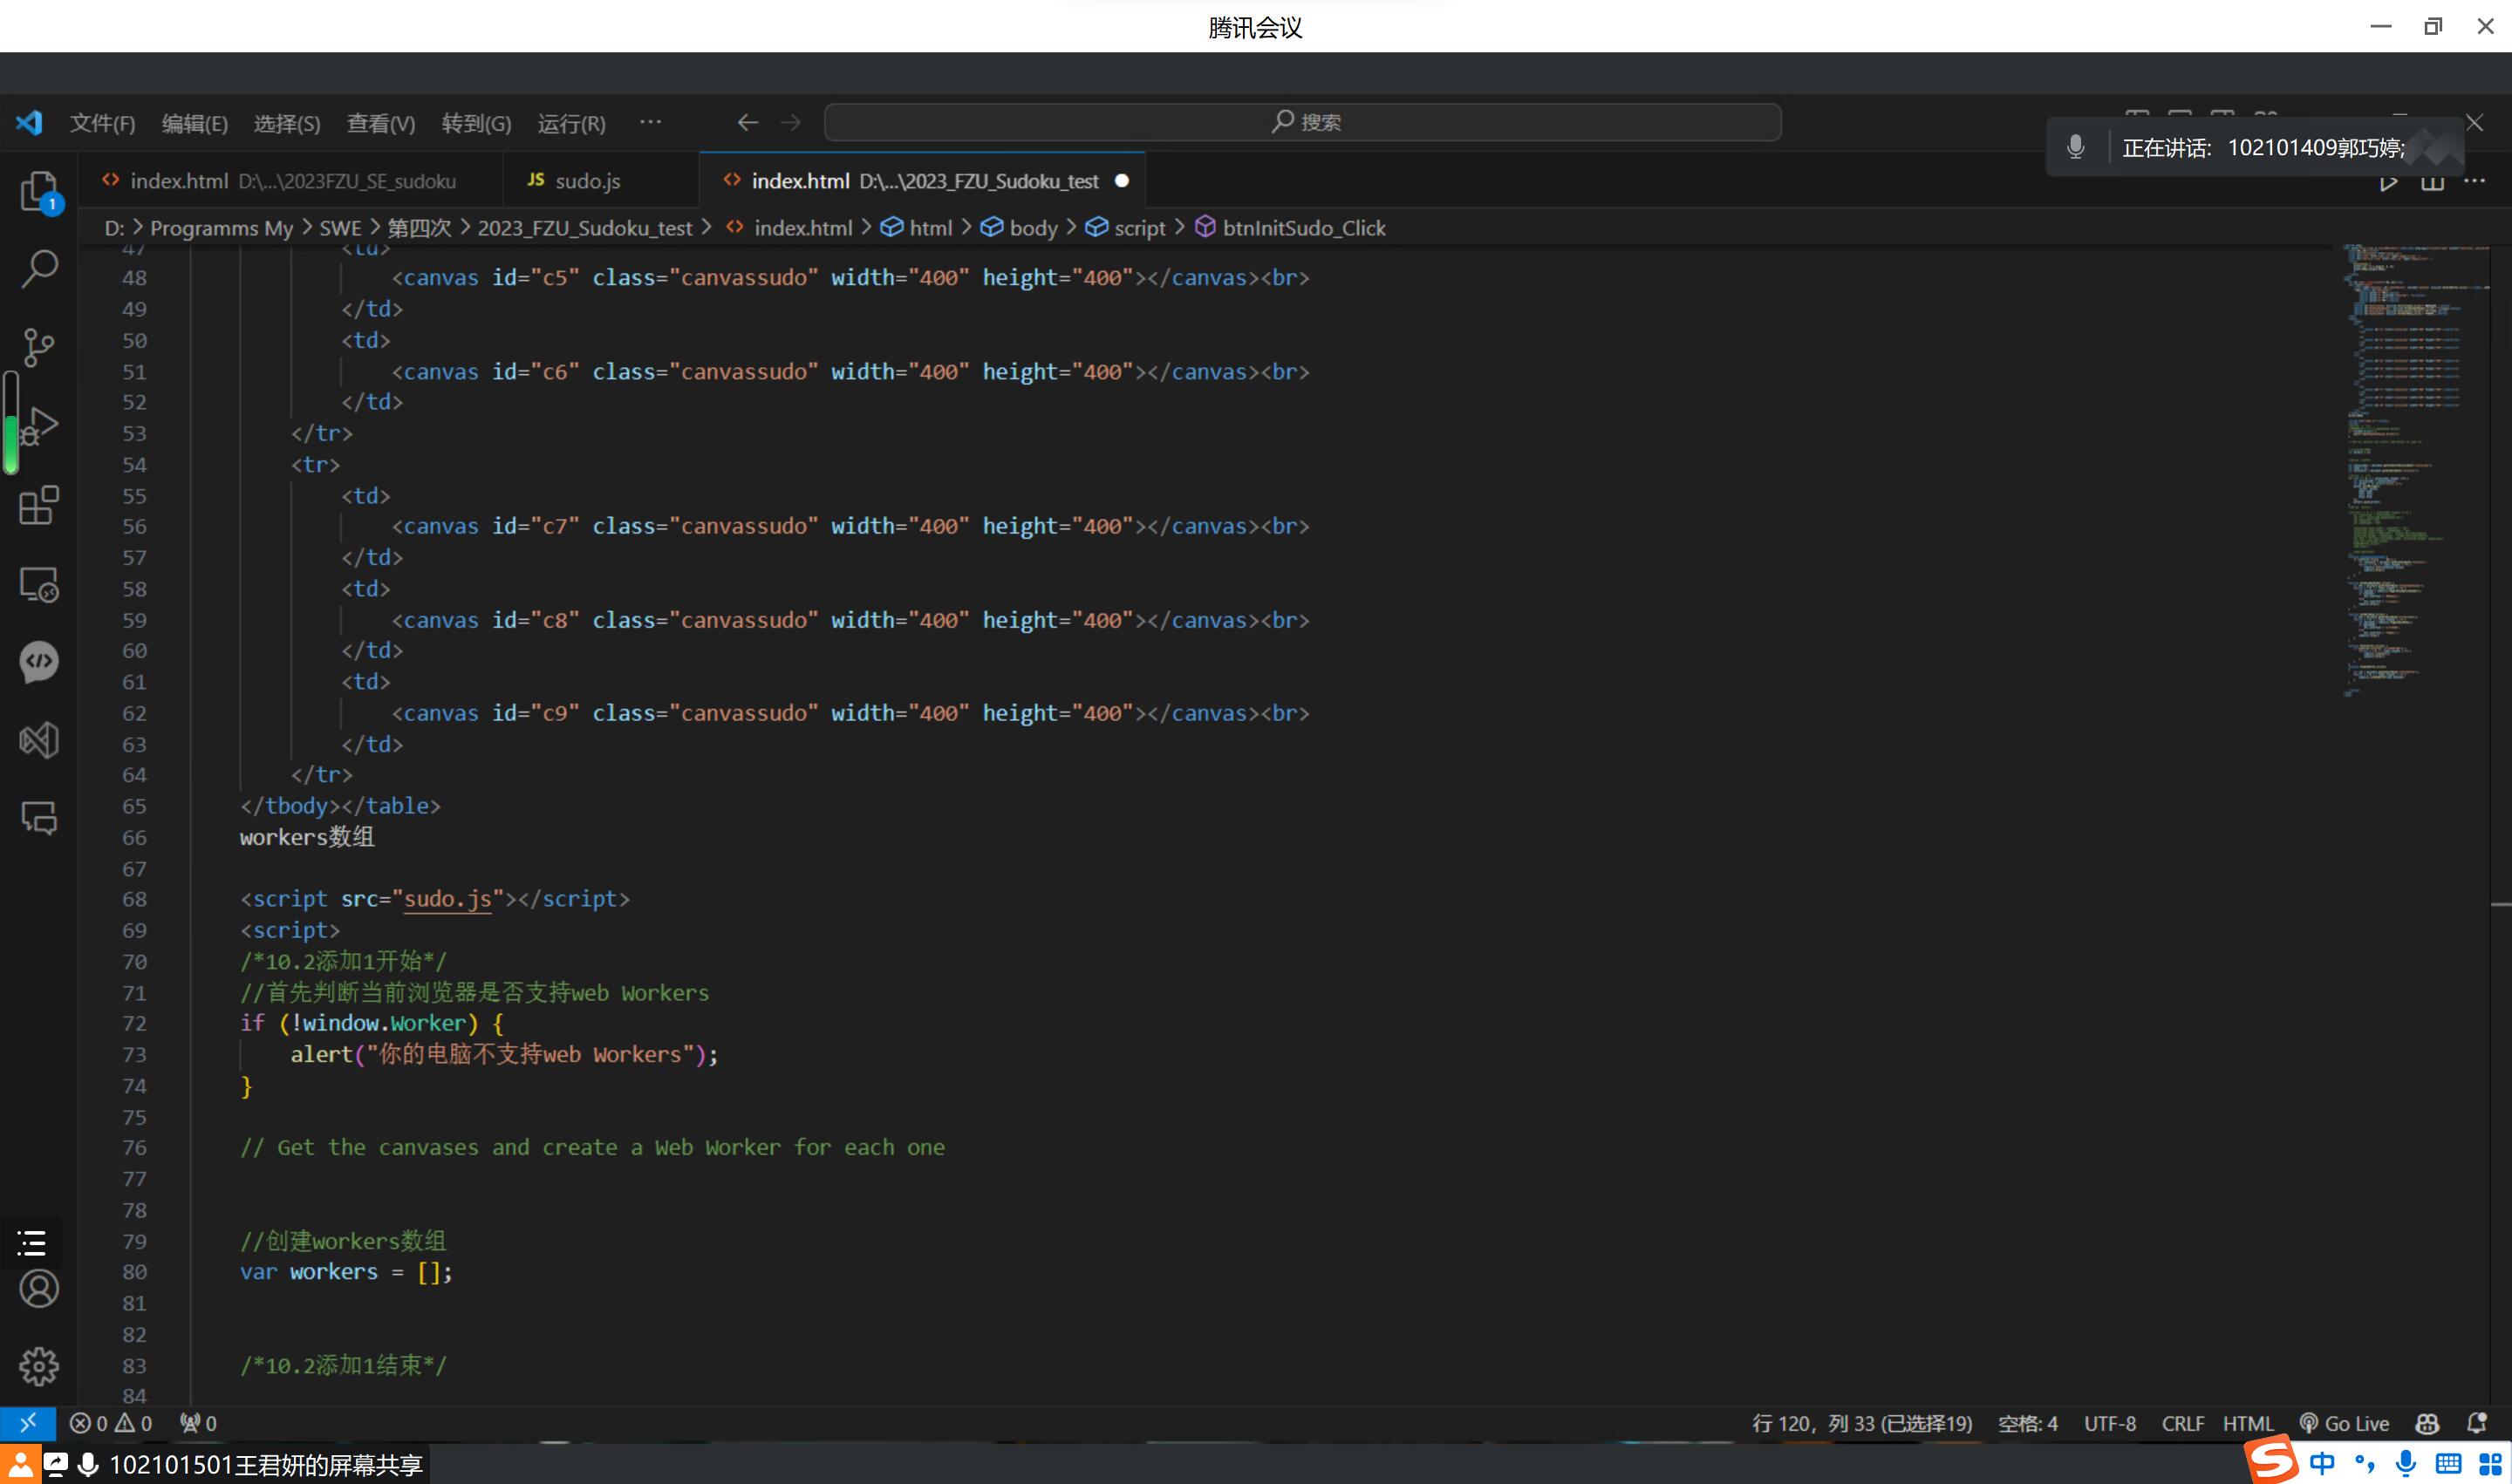The width and height of the screenshot is (2512, 1484).
Task: Open the Explorer view in activity bar
Action: [x=40, y=190]
